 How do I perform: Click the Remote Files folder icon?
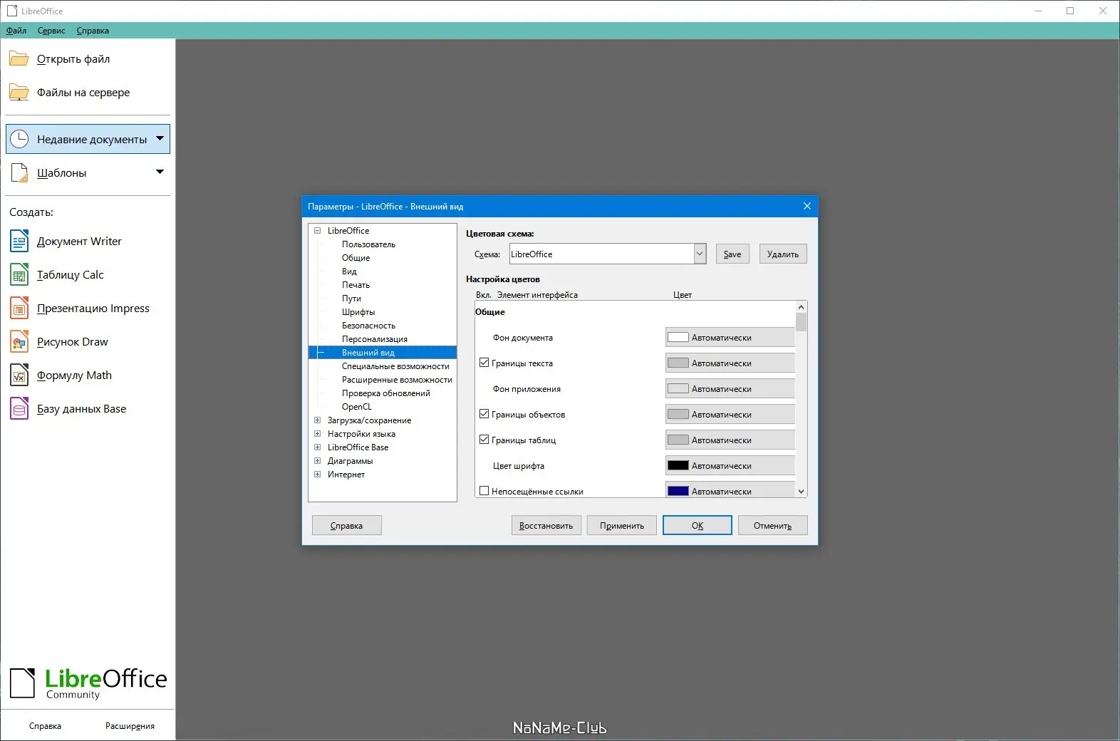[19, 92]
